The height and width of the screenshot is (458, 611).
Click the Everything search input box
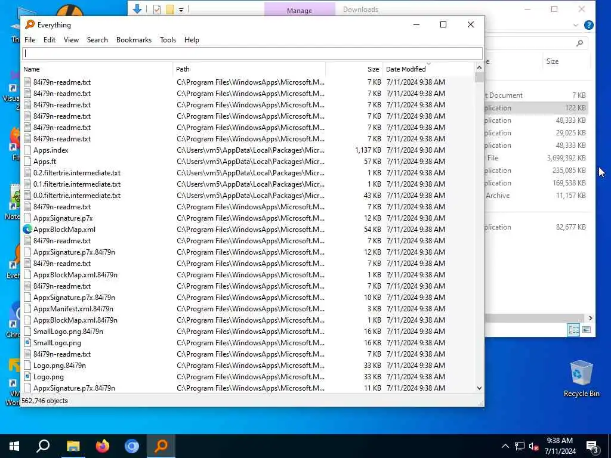tap(252, 54)
